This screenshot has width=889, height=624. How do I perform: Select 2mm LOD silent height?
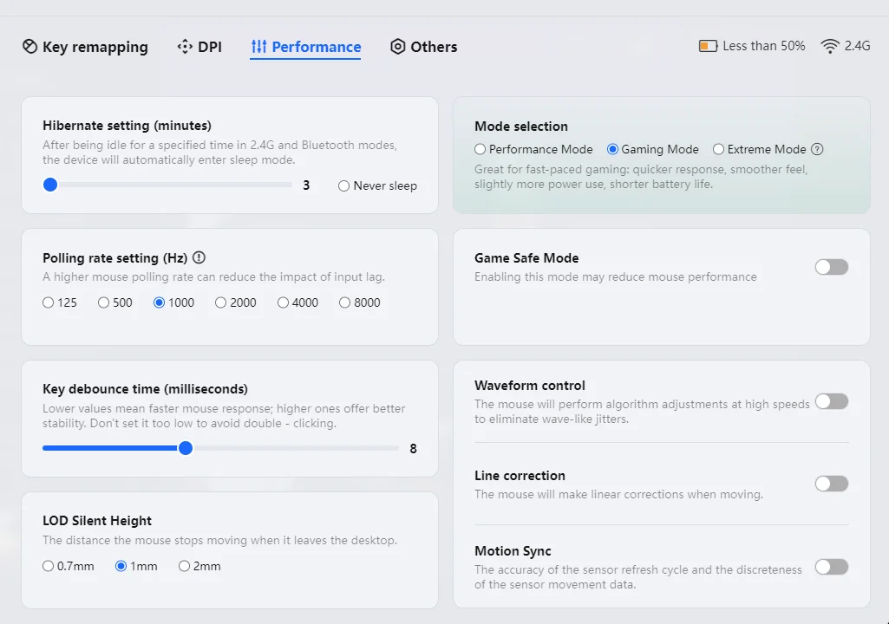[x=184, y=566]
